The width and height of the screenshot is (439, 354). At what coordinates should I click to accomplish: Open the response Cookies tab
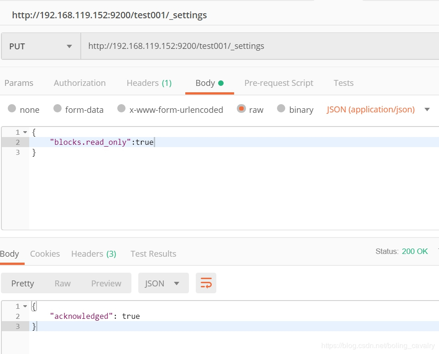point(45,254)
